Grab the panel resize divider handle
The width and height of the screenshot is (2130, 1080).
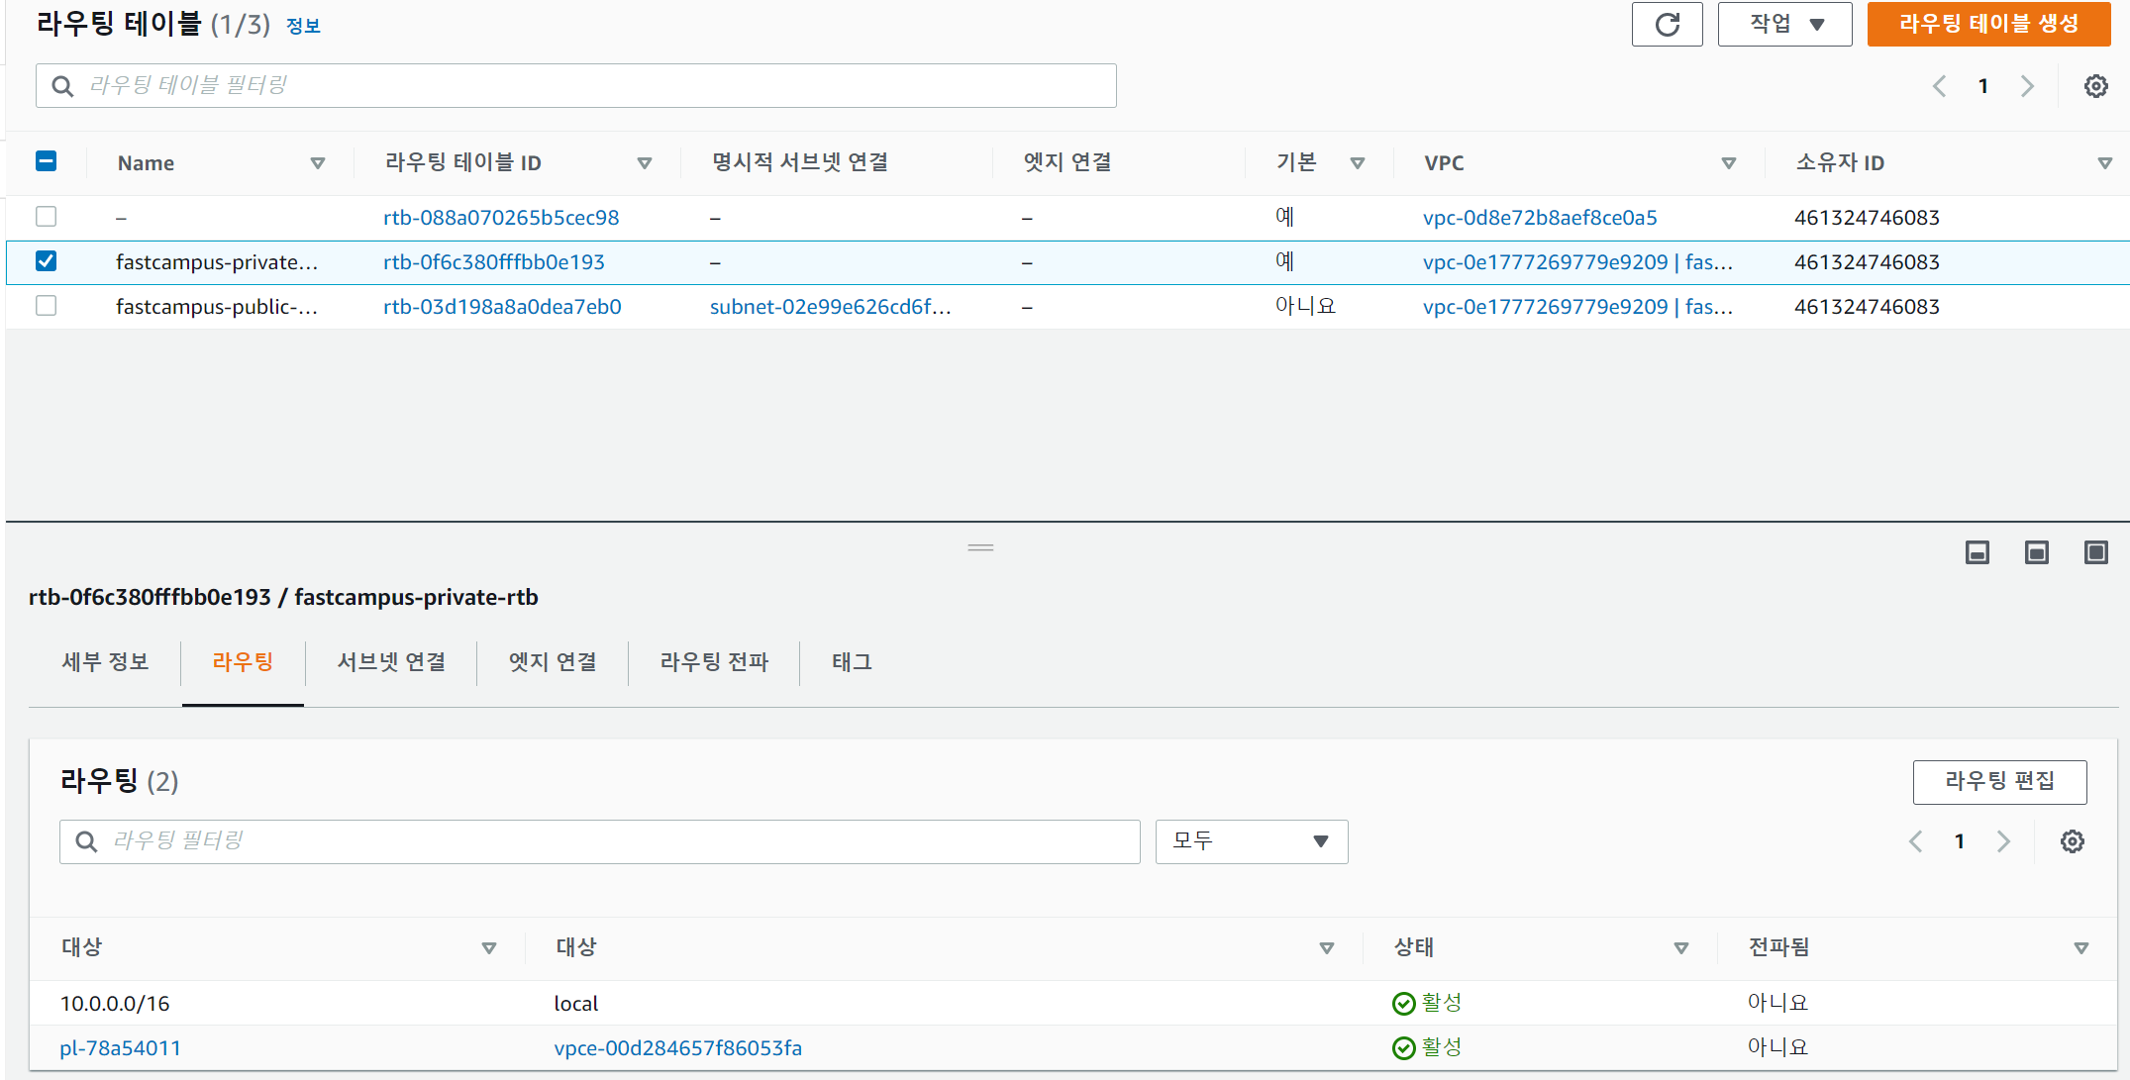(x=980, y=547)
